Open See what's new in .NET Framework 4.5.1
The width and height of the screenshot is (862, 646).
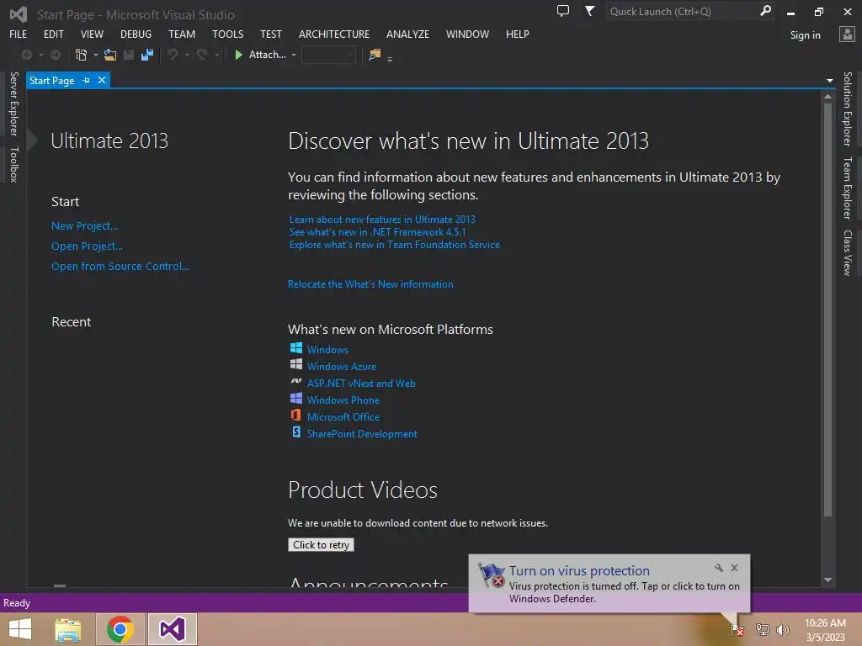tap(377, 232)
